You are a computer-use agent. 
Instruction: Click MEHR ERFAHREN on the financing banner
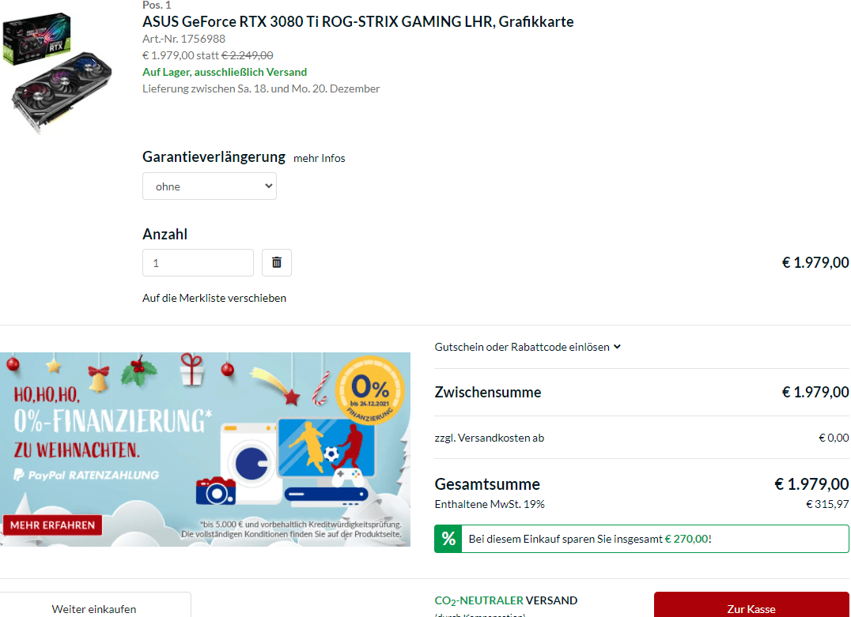pyautogui.click(x=52, y=525)
